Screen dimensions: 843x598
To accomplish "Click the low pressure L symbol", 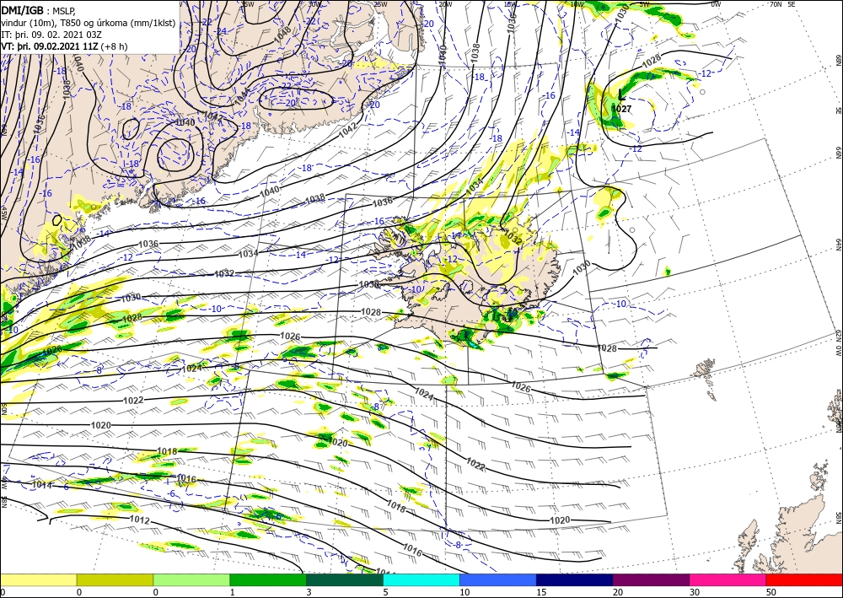I will [x=621, y=95].
